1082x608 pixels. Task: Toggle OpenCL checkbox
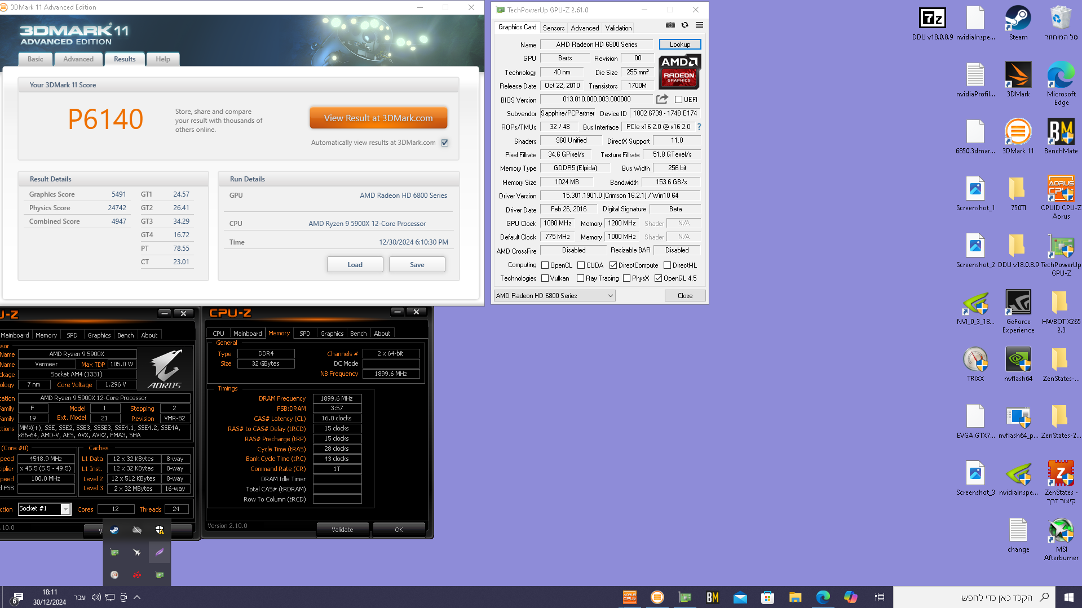[x=545, y=265]
